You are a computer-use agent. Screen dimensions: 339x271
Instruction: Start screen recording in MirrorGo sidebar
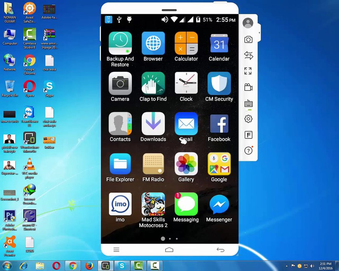pos(248,87)
